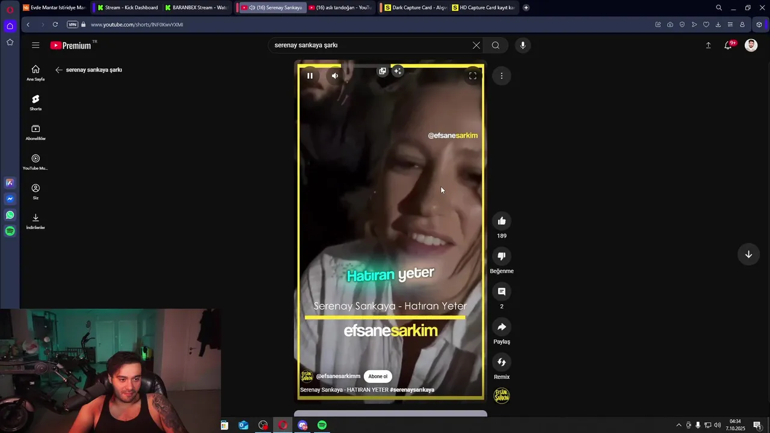
Task: Subscribe with the Abone ol button
Action: pyautogui.click(x=378, y=376)
